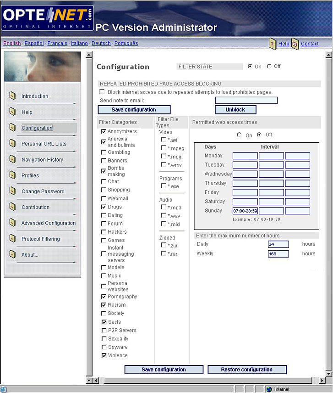The width and height of the screenshot is (333, 393).
Task: Check the Spyware filter category
Action: coord(104,347)
